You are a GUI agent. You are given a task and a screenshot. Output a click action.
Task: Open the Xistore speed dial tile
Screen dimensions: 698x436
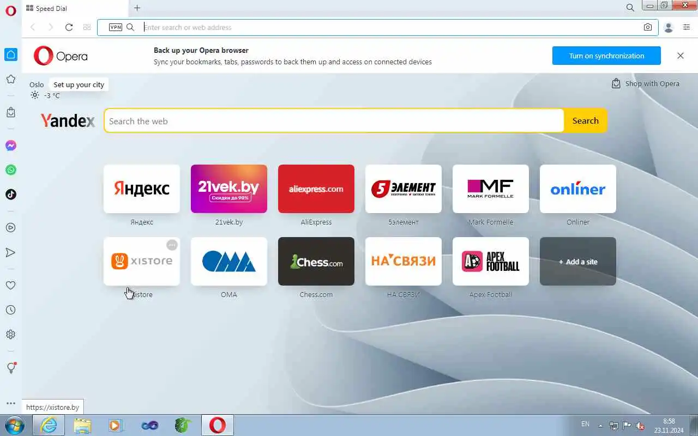(x=142, y=261)
